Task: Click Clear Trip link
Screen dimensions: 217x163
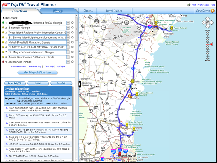Action: (49, 67)
